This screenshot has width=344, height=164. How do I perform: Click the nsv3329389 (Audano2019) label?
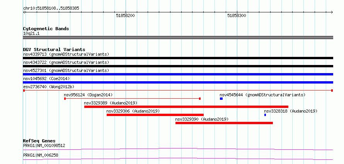pyautogui.click(x=111, y=103)
